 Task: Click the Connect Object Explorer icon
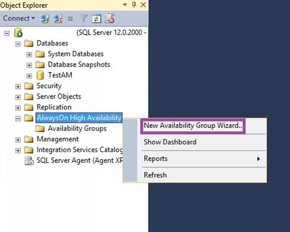(45, 18)
